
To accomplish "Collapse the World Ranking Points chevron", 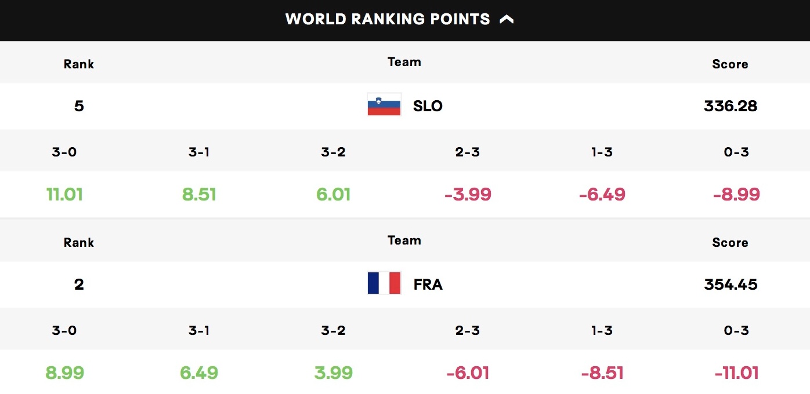I will 507,20.
